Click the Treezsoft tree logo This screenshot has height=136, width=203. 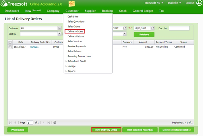4,4
